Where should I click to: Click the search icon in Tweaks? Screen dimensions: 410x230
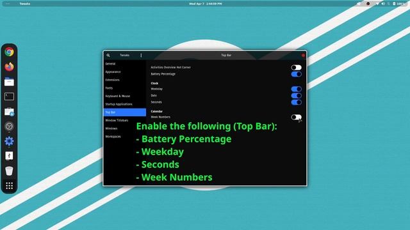click(108, 56)
